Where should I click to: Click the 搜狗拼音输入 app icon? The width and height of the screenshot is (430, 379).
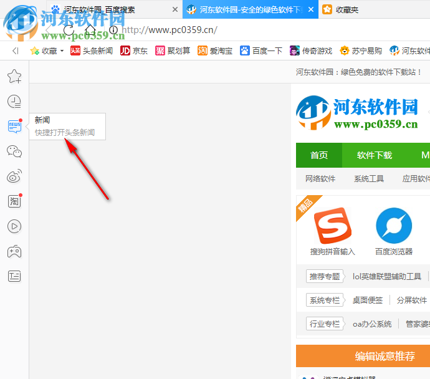[333, 226]
